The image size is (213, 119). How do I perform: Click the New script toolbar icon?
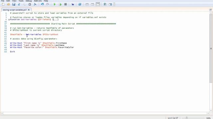3,4
